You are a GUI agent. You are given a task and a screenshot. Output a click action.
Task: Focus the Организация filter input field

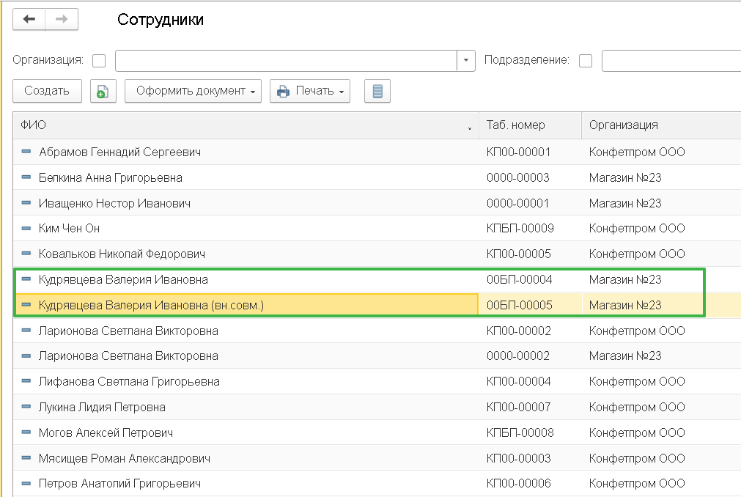pos(286,60)
